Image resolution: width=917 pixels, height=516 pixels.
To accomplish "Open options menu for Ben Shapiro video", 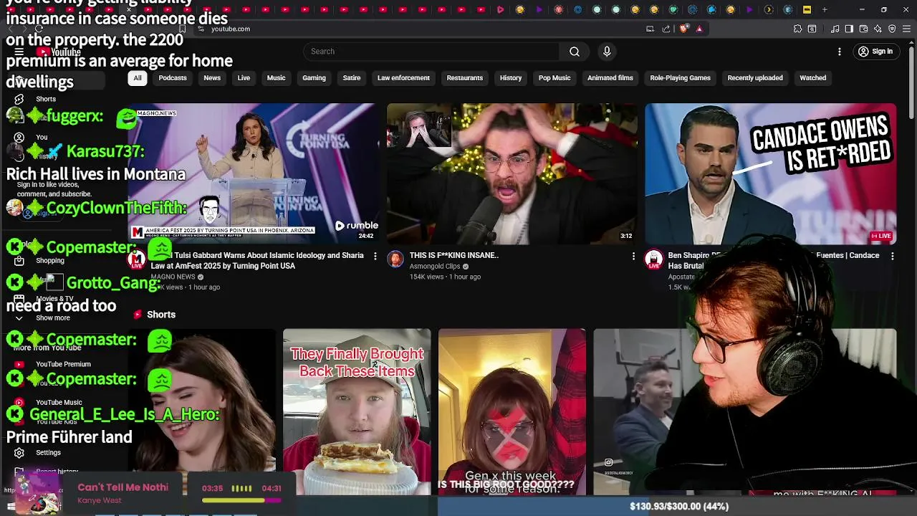I will tap(892, 256).
